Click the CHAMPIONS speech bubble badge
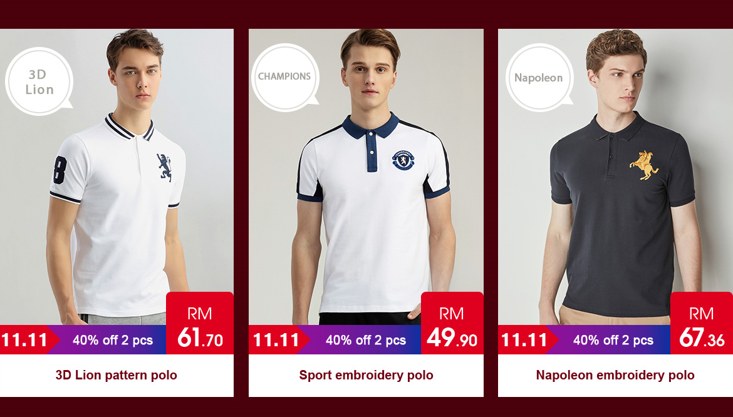This screenshot has width=733, height=417. click(x=285, y=78)
